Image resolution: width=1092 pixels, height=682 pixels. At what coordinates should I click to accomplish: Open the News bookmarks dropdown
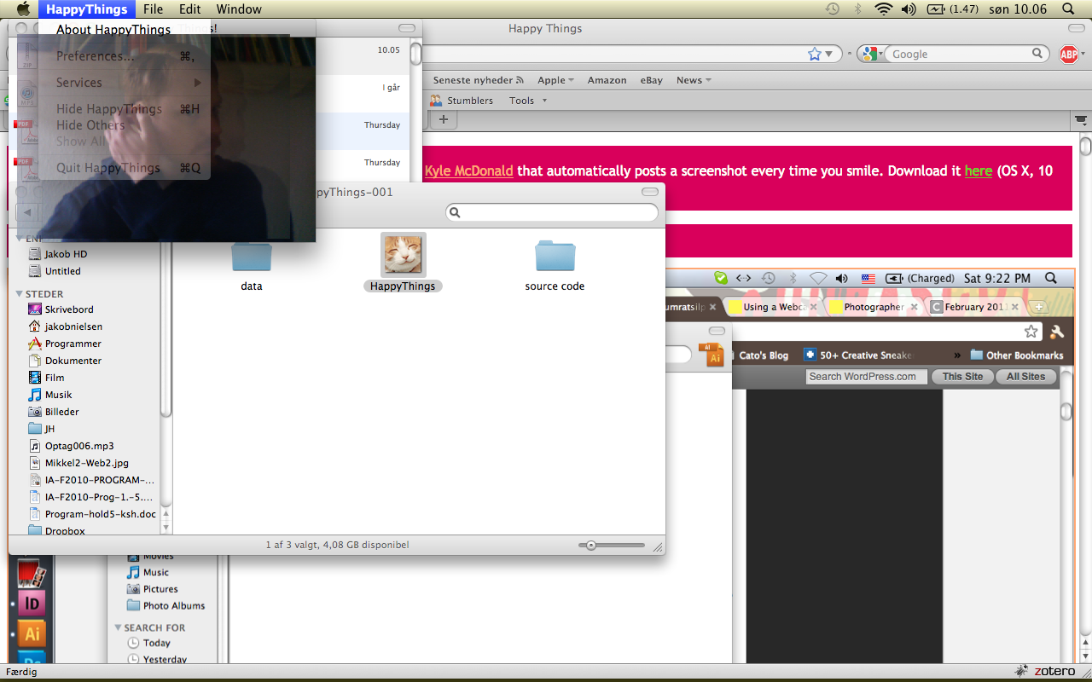(693, 80)
